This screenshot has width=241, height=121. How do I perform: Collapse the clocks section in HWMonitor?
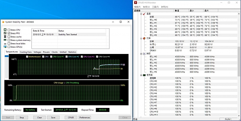pyautogui.click(x=141, y=54)
